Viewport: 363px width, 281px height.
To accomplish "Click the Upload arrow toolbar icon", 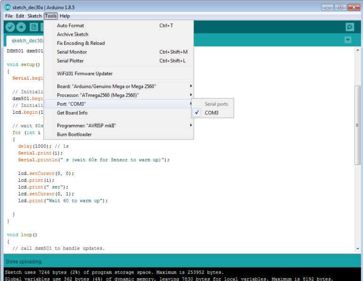I will click(21, 27).
